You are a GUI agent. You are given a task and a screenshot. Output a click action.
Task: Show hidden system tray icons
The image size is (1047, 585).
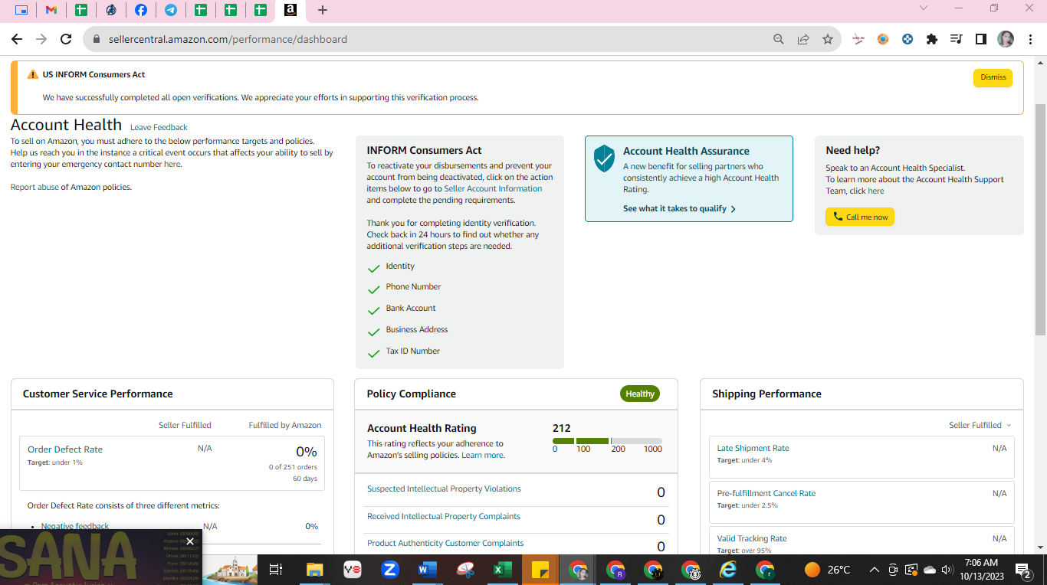coord(874,570)
